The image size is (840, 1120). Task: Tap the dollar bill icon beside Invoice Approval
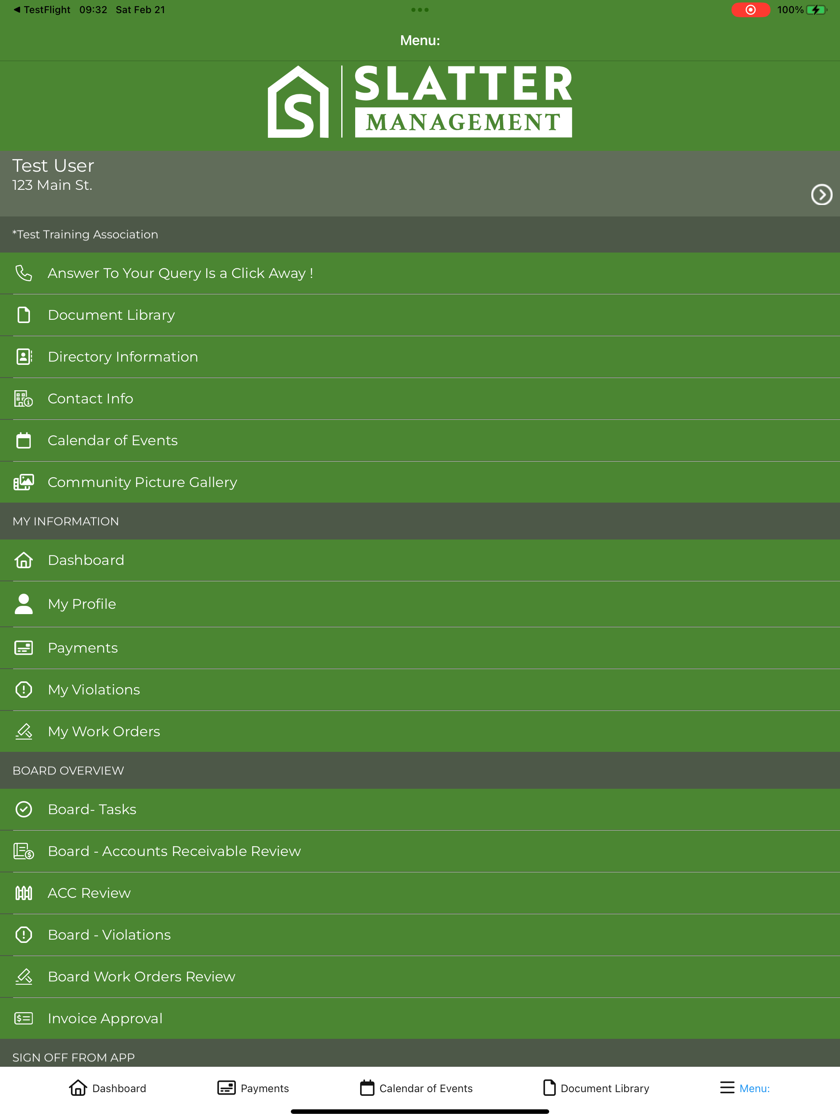pos(23,1018)
